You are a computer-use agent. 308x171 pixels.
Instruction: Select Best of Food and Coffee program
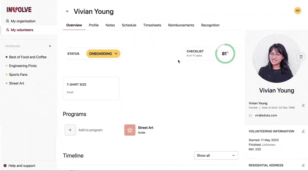(x=28, y=57)
